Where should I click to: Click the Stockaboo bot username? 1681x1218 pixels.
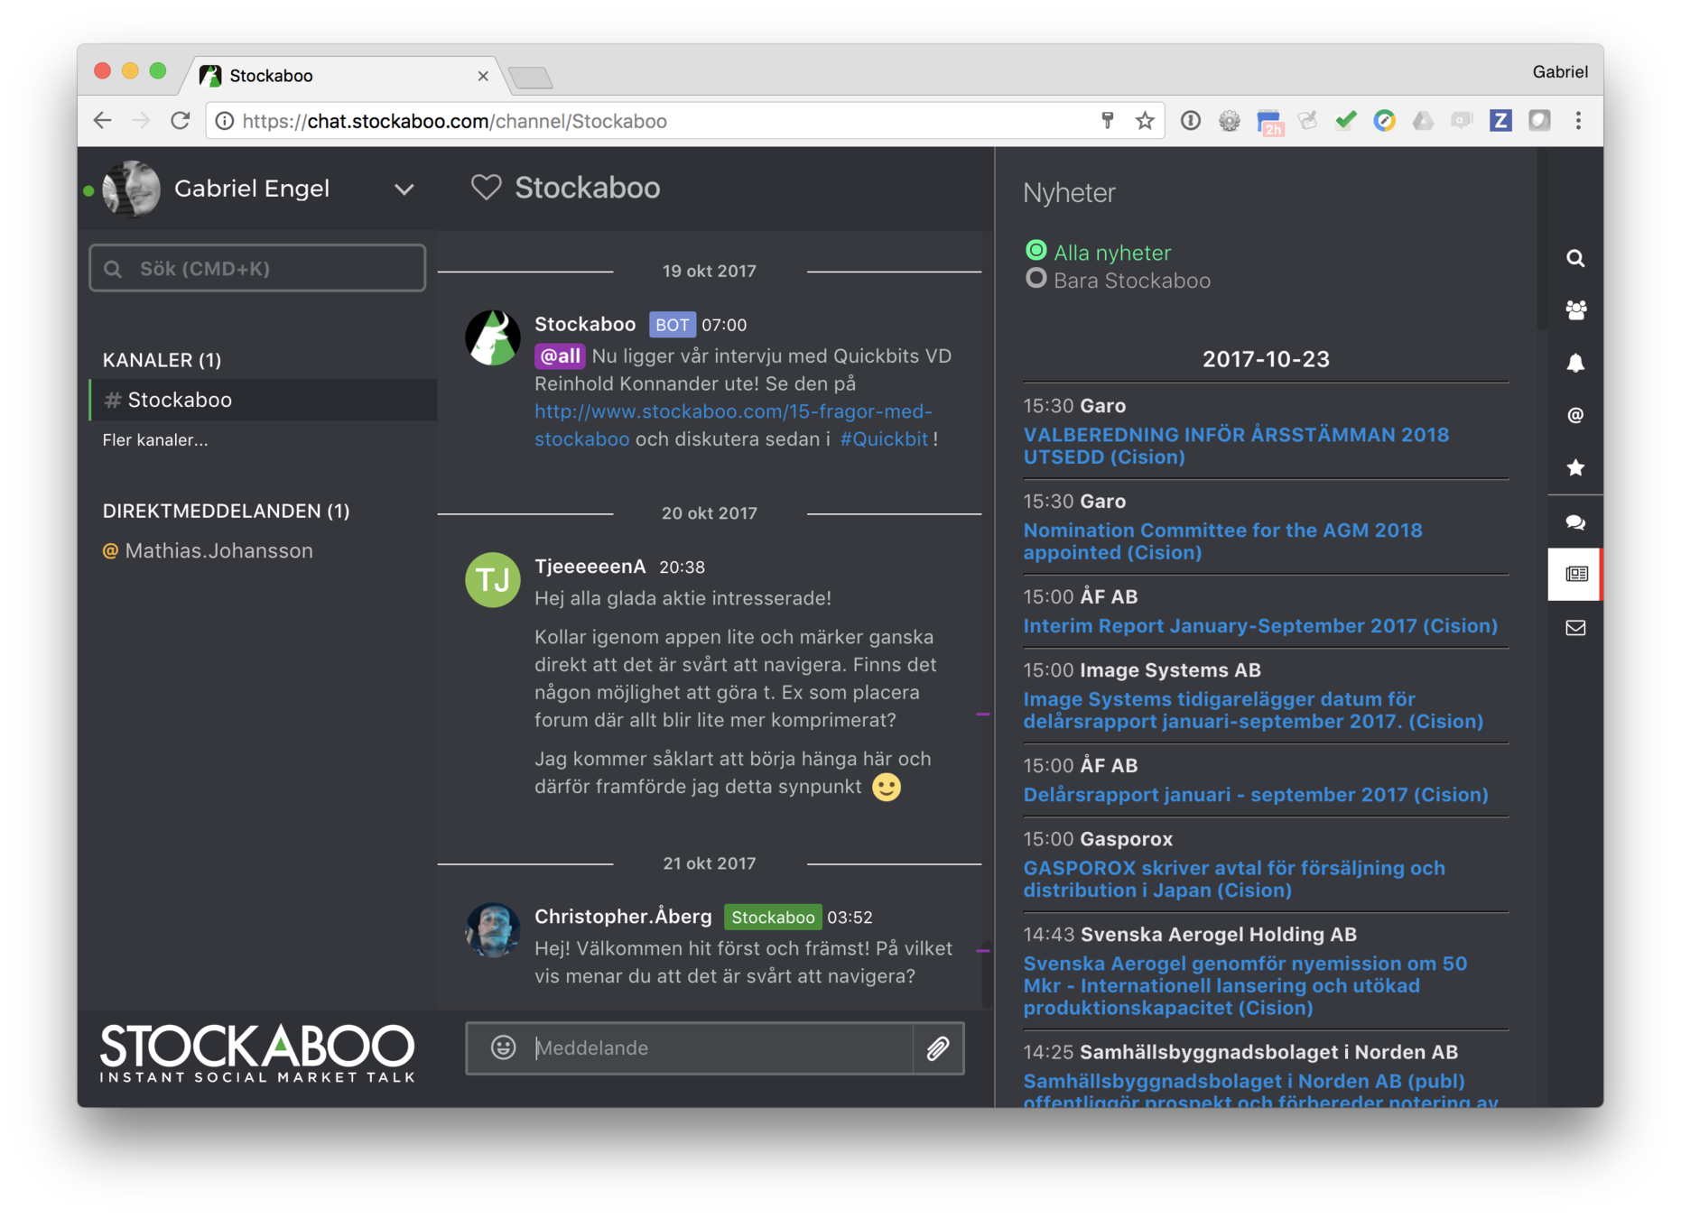585,324
